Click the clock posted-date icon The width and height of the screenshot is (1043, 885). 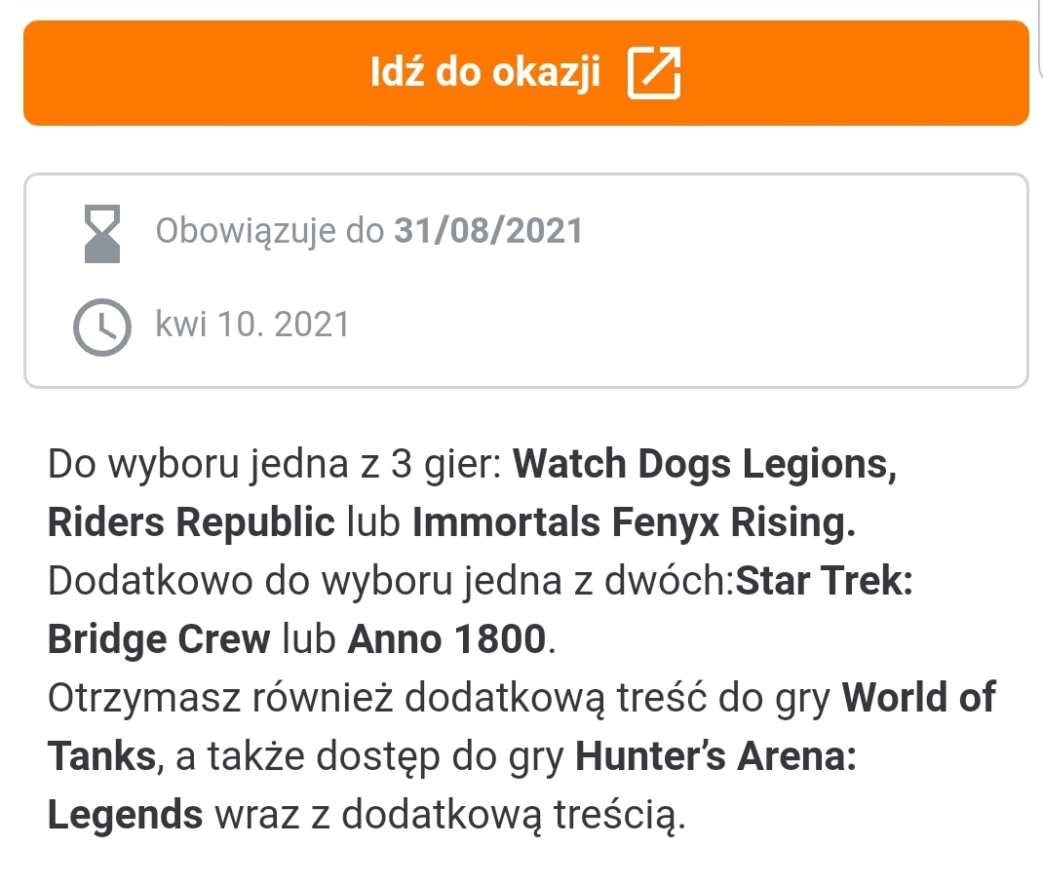(101, 327)
